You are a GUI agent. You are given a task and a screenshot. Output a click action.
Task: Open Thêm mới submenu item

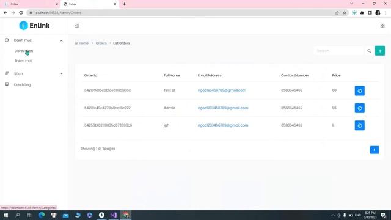(23, 61)
